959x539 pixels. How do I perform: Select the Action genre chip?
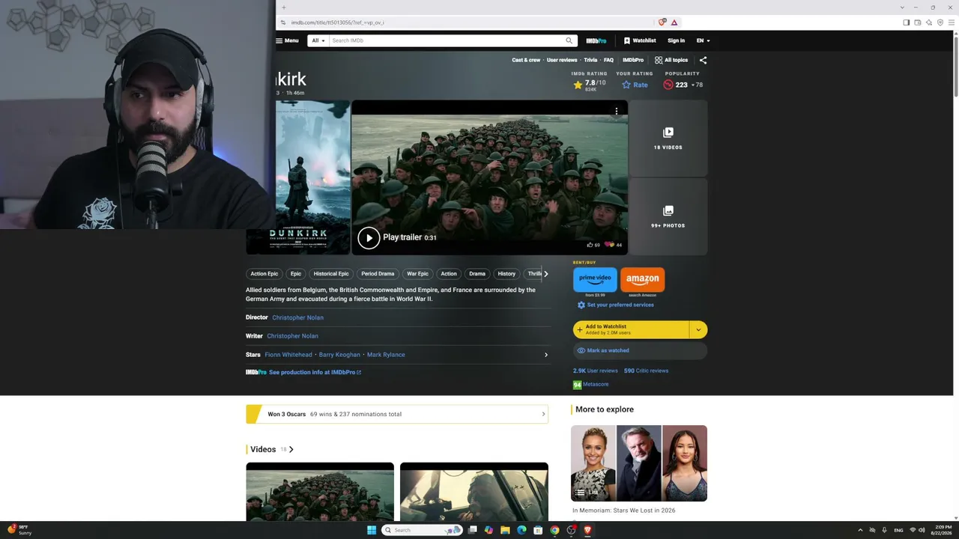click(449, 274)
